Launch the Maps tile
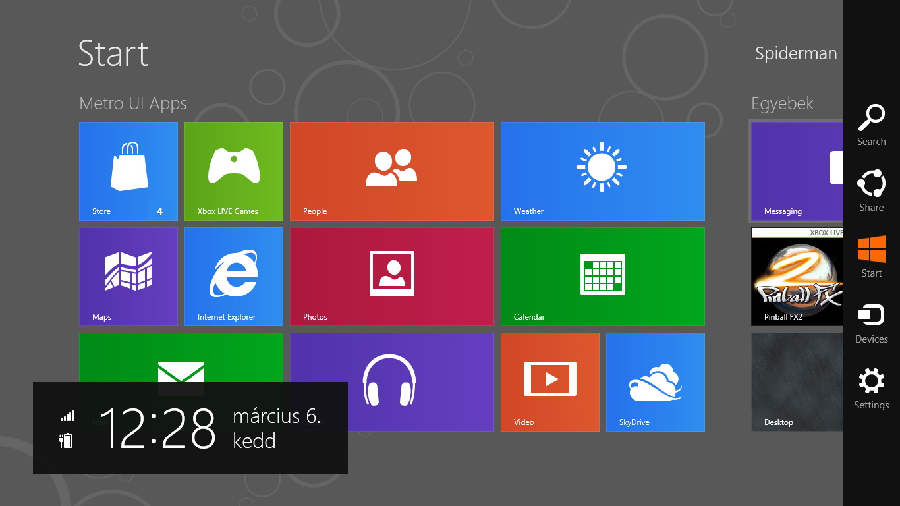 coord(128,277)
